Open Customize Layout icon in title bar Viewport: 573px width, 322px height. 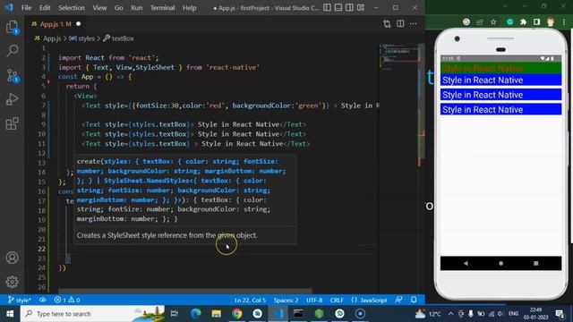pos(361,8)
